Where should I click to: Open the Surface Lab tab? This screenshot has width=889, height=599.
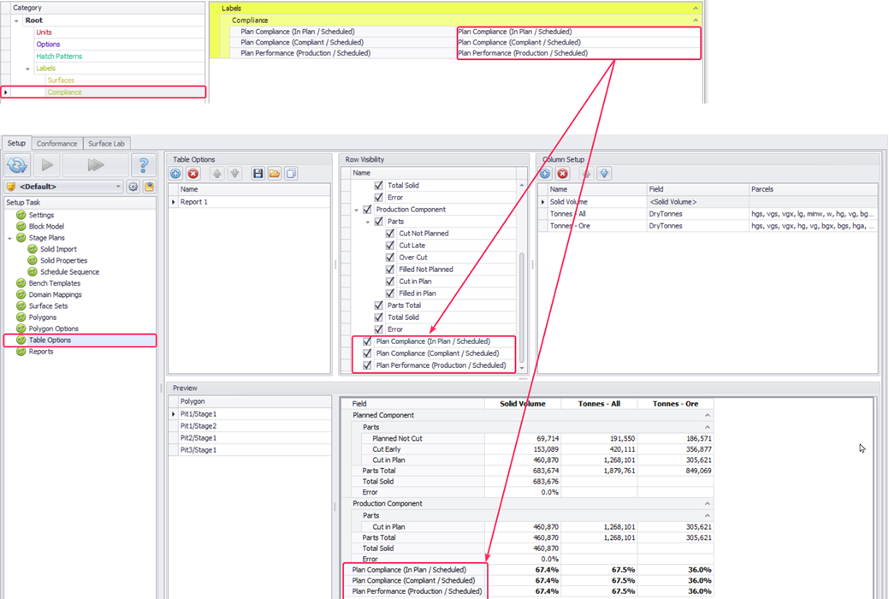tap(107, 144)
